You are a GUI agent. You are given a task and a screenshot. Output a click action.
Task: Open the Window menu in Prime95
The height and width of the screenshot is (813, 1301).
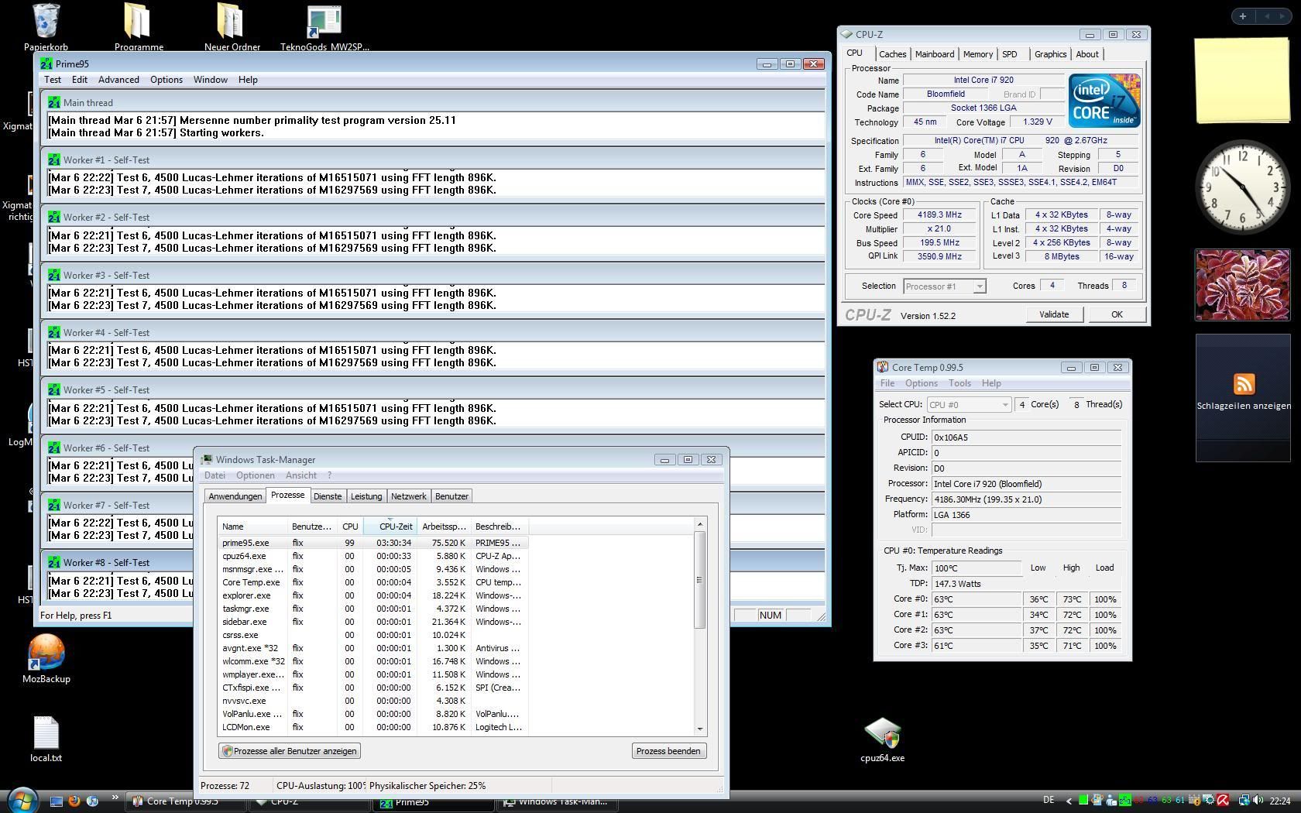(x=211, y=80)
